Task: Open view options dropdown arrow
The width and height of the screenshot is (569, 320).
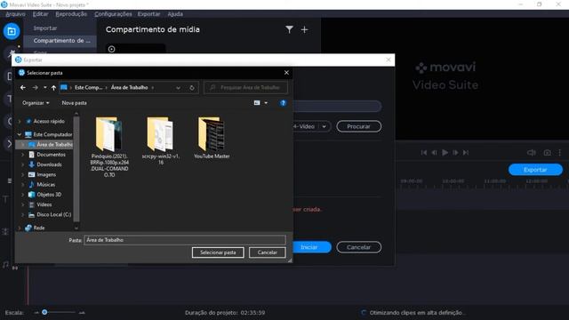Action: pyautogui.click(x=266, y=103)
